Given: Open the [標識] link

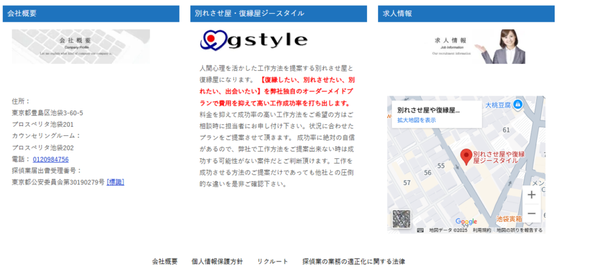Looking at the screenshot, I should (115, 182).
